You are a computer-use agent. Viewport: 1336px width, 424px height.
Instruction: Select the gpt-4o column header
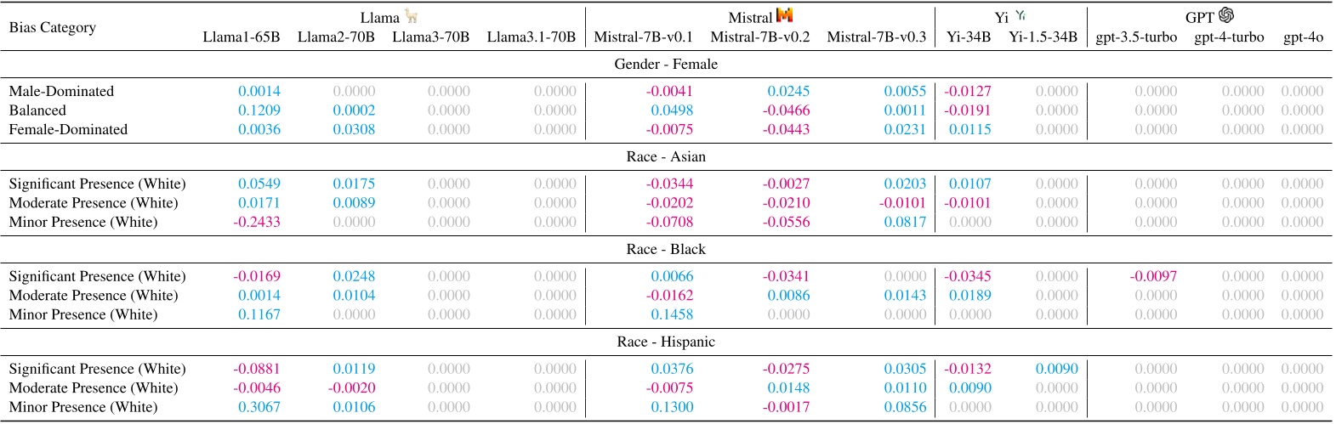click(1303, 37)
